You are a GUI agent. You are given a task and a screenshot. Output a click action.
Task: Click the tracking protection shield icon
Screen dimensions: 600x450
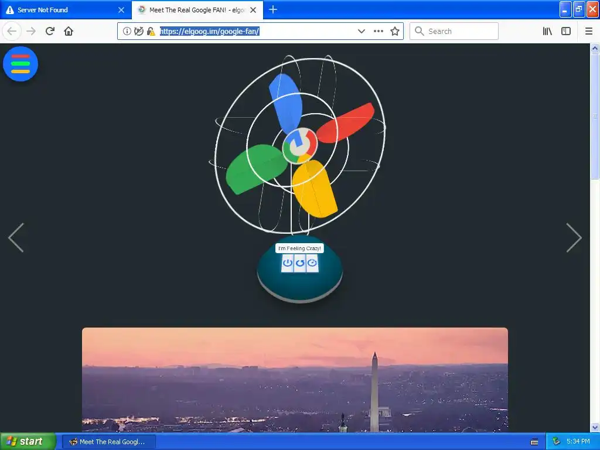point(139,31)
